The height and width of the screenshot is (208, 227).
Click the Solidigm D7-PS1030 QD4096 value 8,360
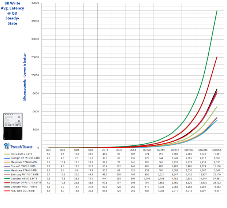[x=217, y=158]
